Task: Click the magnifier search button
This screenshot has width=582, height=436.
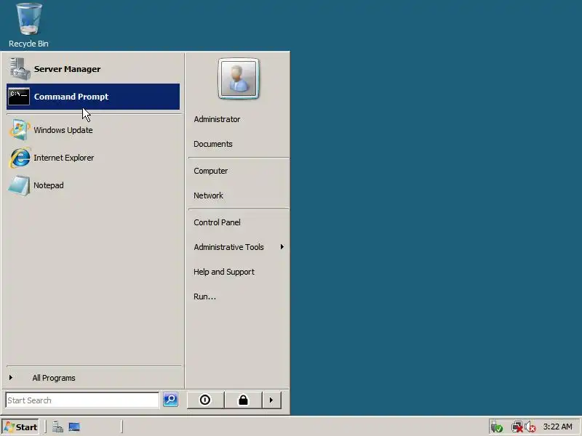Action: [170, 400]
